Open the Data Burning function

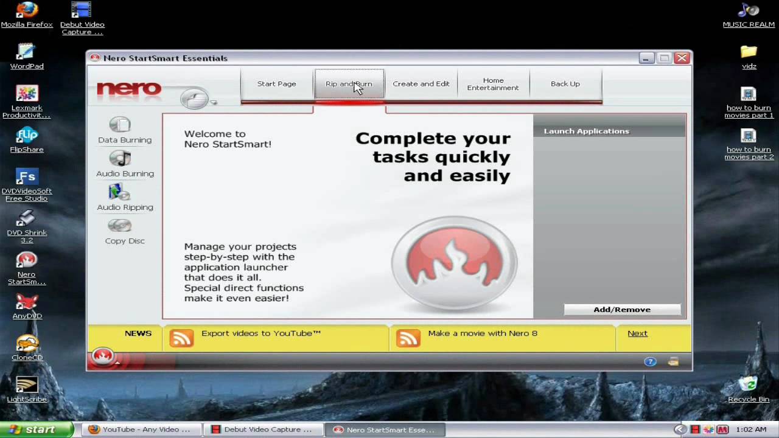coord(125,131)
